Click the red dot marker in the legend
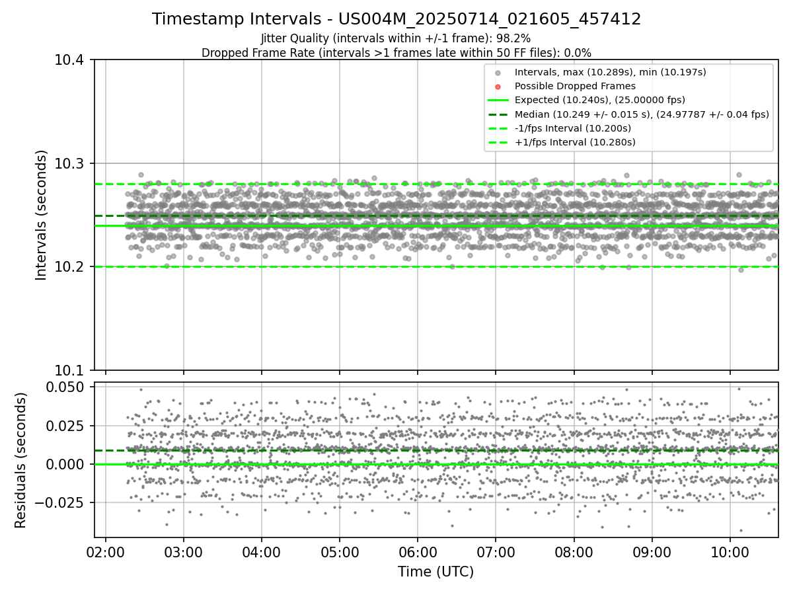793x595 pixels. pyautogui.click(x=498, y=87)
